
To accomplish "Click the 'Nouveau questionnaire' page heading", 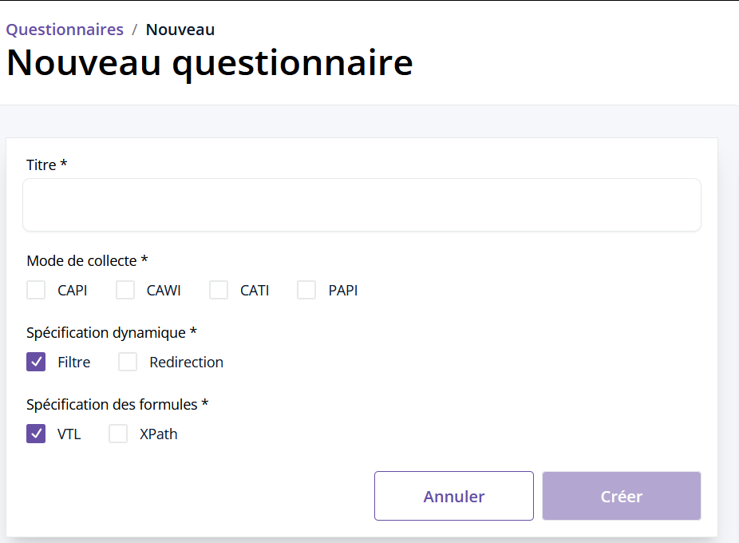I will (209, 63).
